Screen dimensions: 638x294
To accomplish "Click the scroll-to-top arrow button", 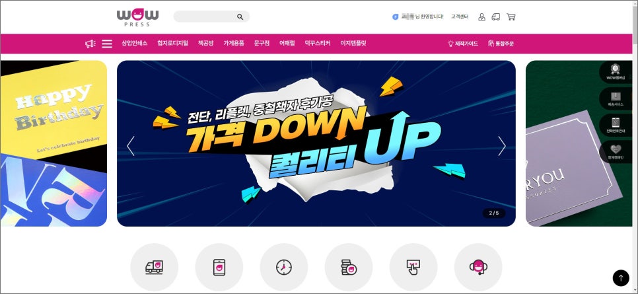I will click(621, 278).
